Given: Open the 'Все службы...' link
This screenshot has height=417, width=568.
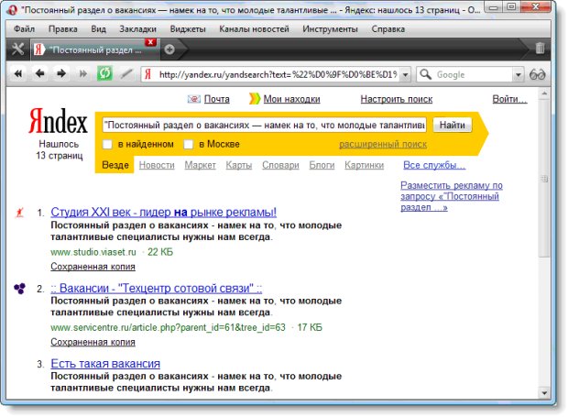Looking at the screenshot, I should (x=434, y=165).
